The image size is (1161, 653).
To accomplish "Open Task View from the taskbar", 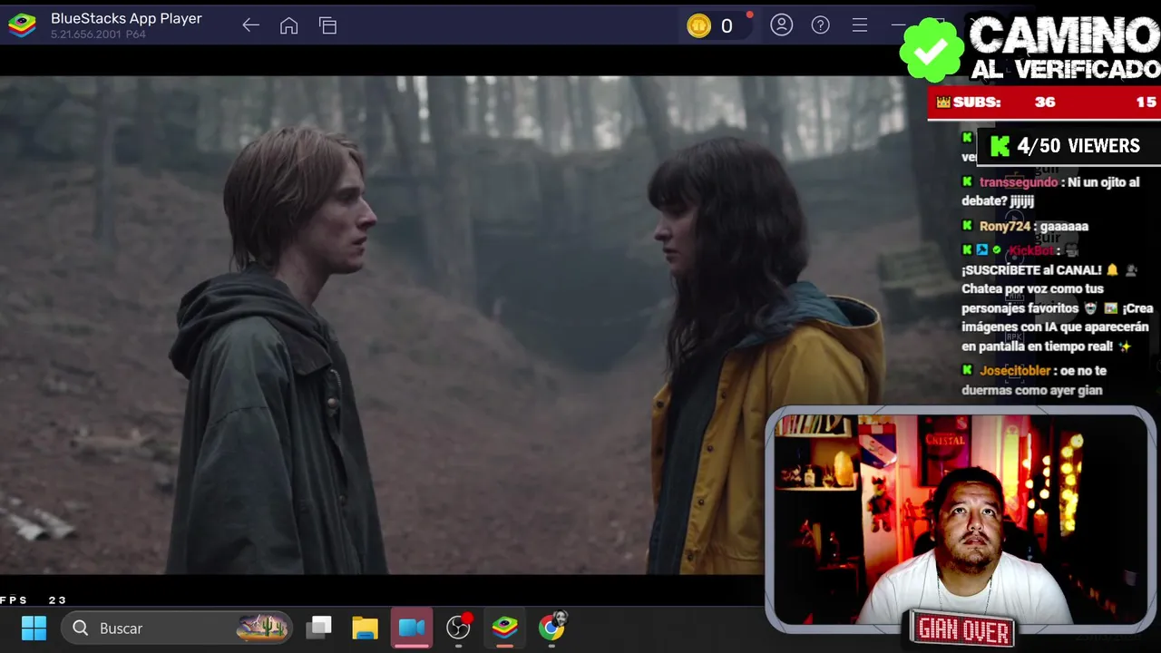I will 319,628.
